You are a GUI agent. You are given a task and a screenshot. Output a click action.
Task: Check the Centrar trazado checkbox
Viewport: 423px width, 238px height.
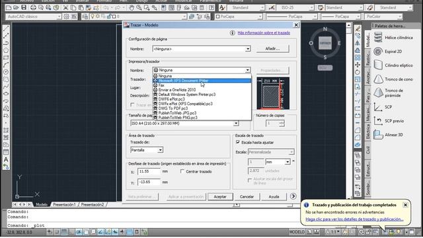[182, 171]
